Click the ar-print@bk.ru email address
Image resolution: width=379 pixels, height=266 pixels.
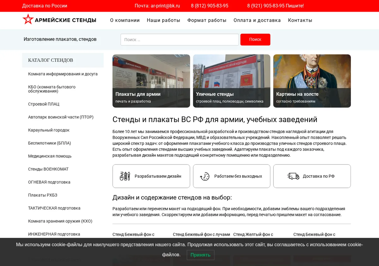[x=165, y=6]
